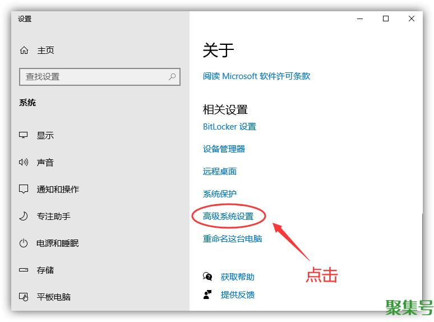Click the Storage drive icon
This screenshot has height=322, width=434.
pos(24,270)
